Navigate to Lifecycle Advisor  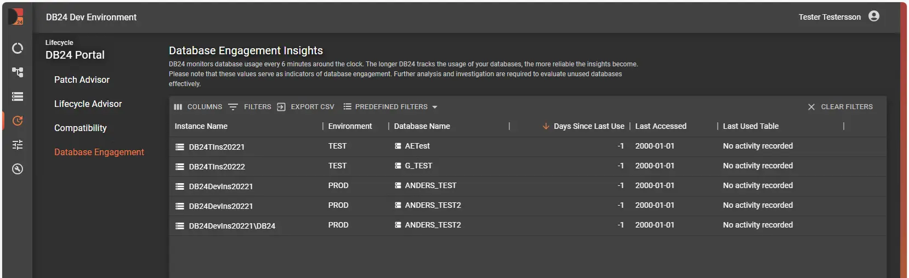tap(88, 104)
